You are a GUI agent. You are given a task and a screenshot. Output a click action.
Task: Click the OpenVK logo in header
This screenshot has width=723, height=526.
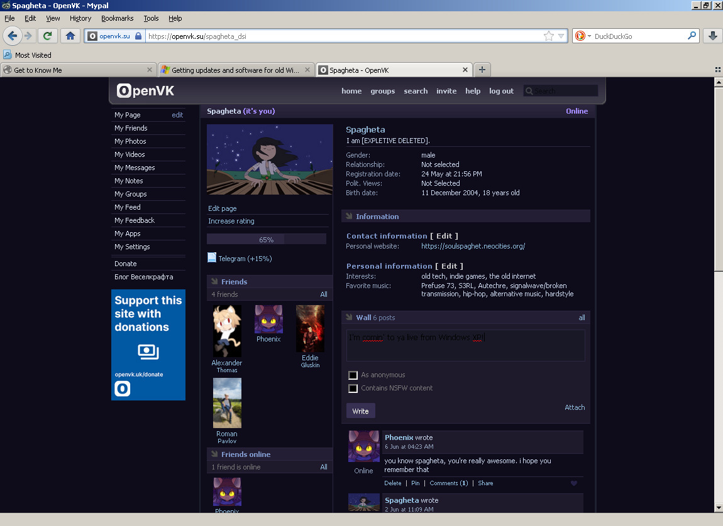pyautogui.click(x=146, y=91)
